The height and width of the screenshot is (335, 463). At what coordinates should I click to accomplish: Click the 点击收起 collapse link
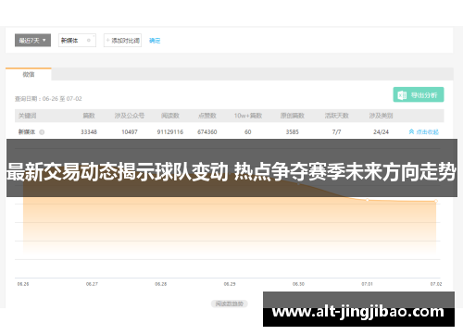(424, 132)
